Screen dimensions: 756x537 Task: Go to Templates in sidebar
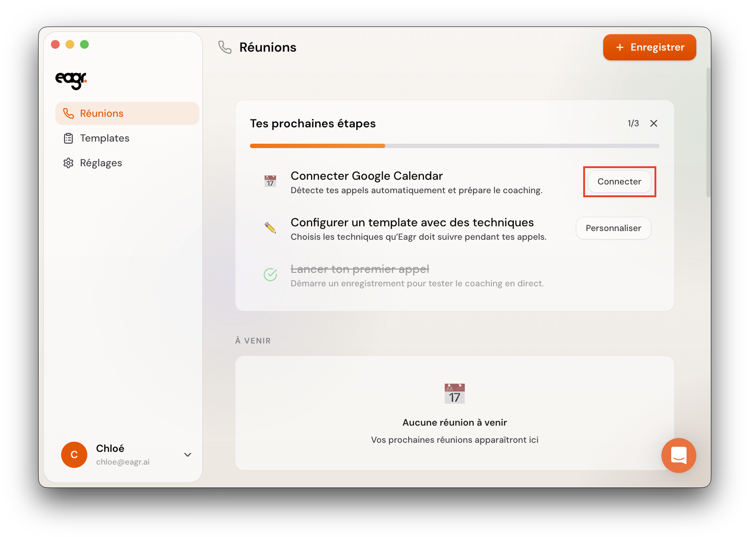[105, 138]
